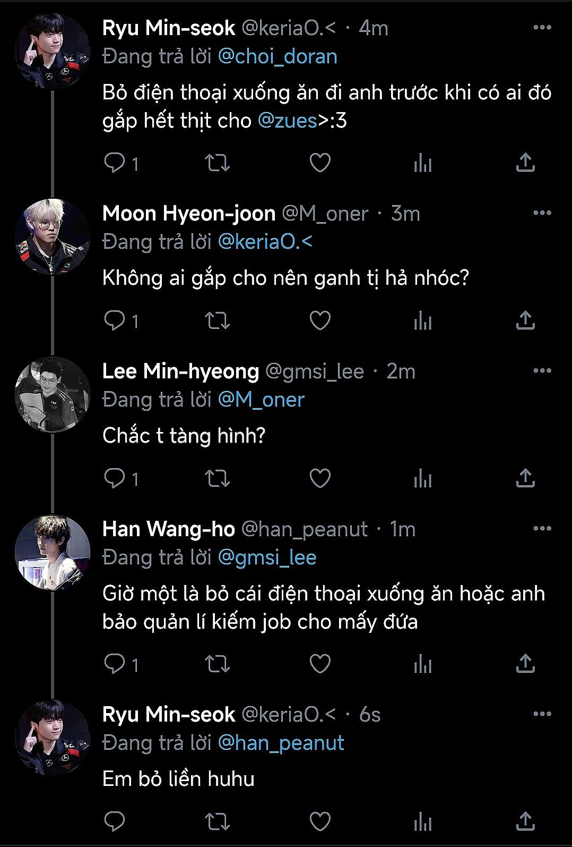This screenshot has width=572, height=847.
Task: Like Lee Min-hyeong's tweet
Action: pos(320,478)
